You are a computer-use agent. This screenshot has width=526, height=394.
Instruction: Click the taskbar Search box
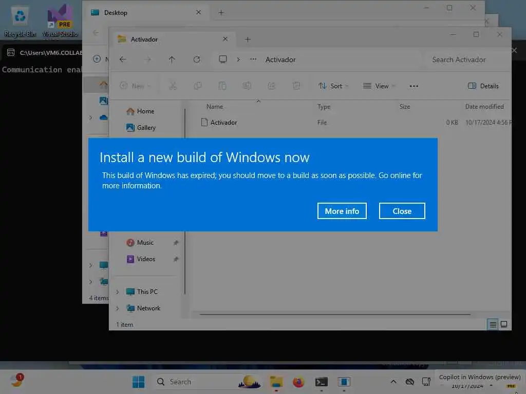(208, 382)
